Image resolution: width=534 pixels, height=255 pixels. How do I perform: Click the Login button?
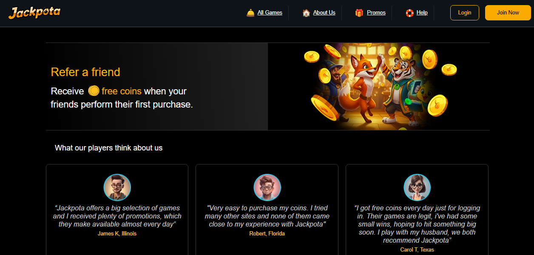point(465,13)
